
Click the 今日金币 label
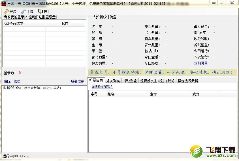(152, 57)
